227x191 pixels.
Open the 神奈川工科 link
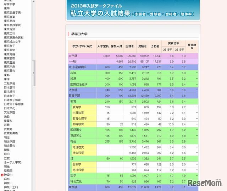(x=11, y=187)
